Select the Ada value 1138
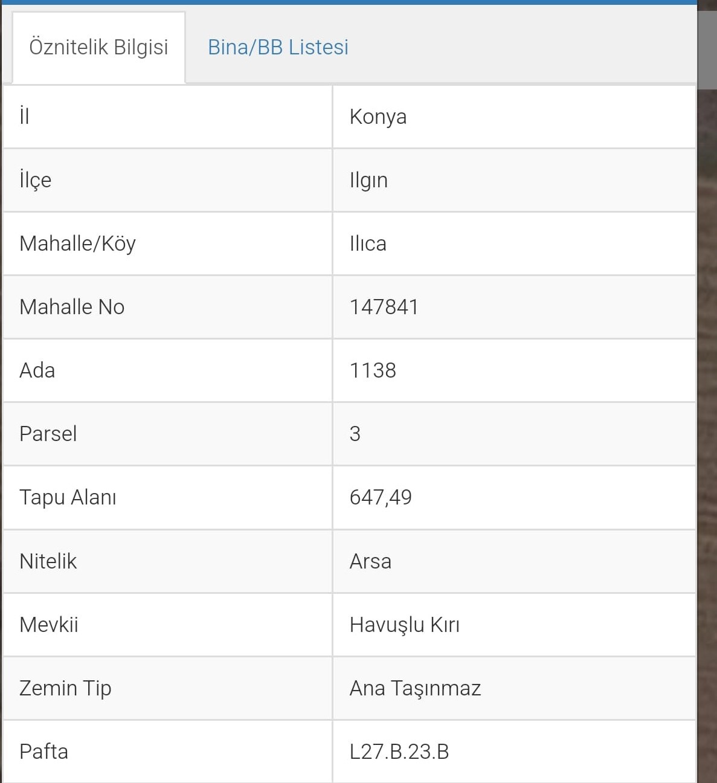The width and height of the screenshot is (717, 783). click(373, 370)
